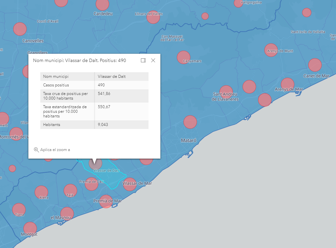This screenshot has width=336, height=248.
Task: Click the red circle above Canovelles
Action: [x=20, y=29]
